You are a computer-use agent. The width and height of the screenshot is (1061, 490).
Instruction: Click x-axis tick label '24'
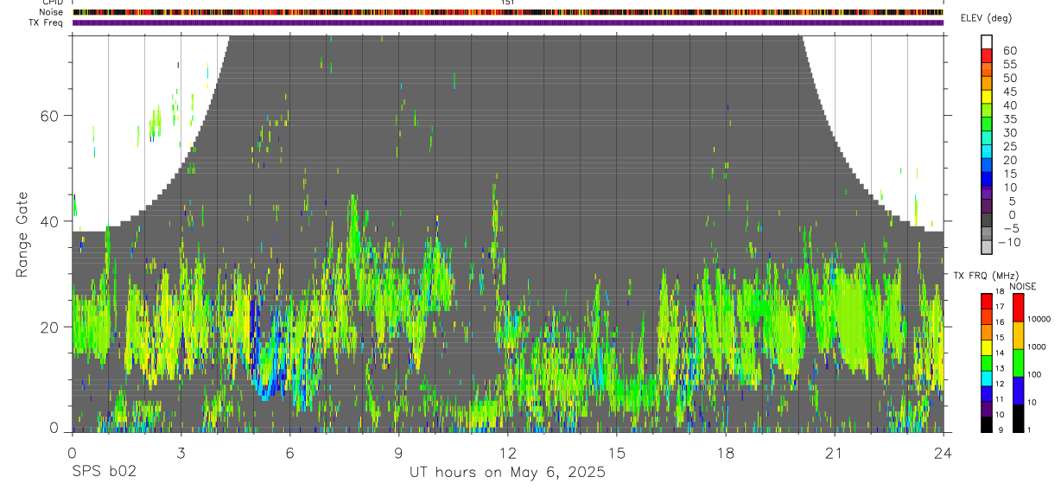point(943,453)
